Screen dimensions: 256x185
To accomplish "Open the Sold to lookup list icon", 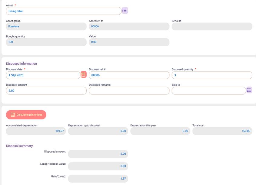I will coord(249,90).
